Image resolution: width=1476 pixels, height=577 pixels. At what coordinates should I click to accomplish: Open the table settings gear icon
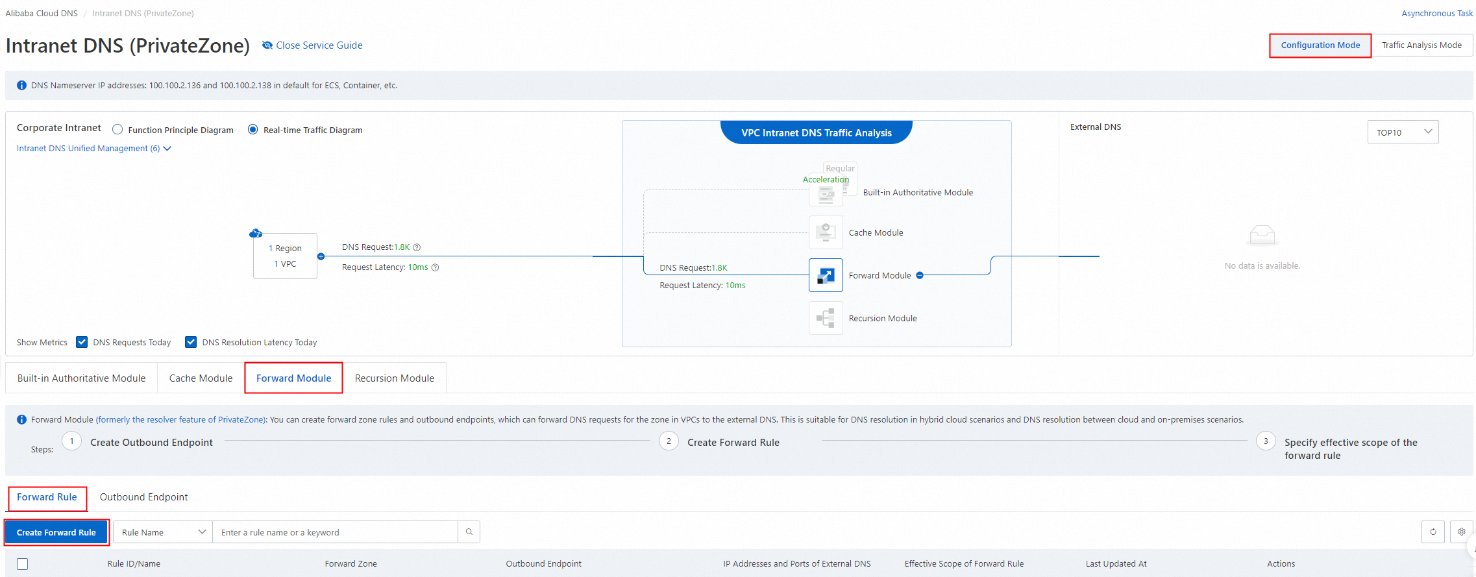pos(1462,532)
